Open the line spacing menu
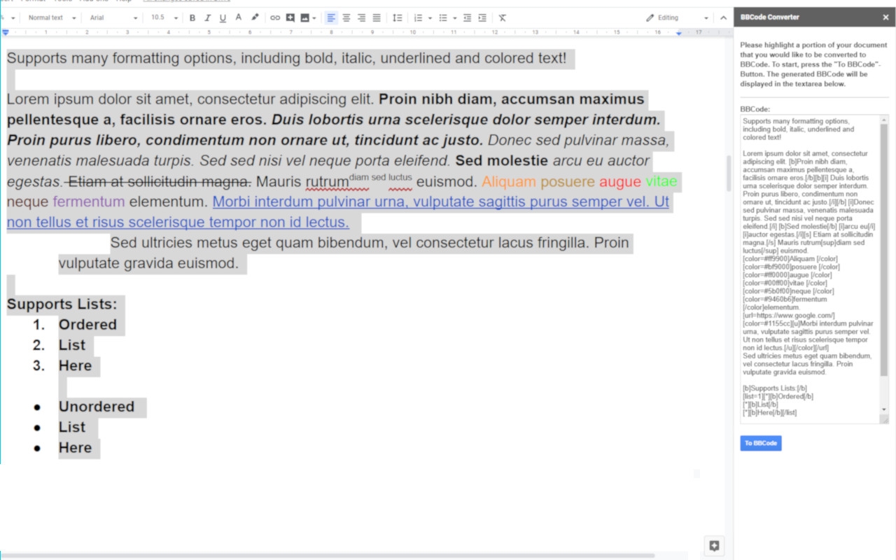The width and height of the screenshot is (896, 560). (397, 17)
